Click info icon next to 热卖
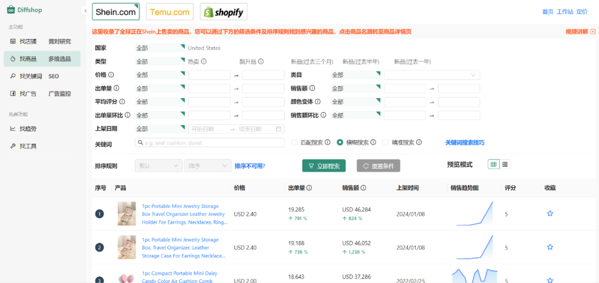 coord(204,61)
